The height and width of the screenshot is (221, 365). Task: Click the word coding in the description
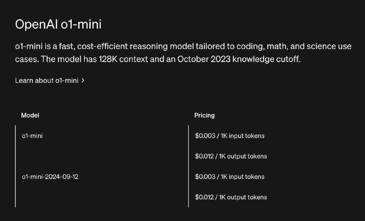point(250,46)
